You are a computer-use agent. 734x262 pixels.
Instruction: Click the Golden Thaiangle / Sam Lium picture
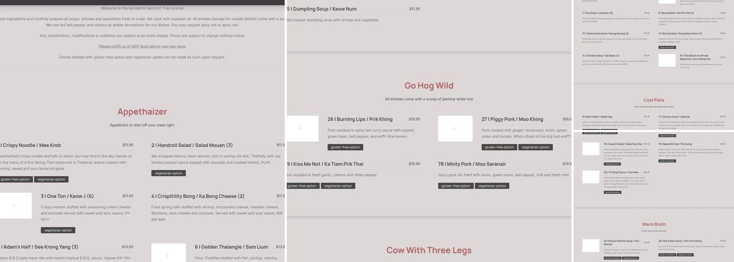click(x=168, y=253)
